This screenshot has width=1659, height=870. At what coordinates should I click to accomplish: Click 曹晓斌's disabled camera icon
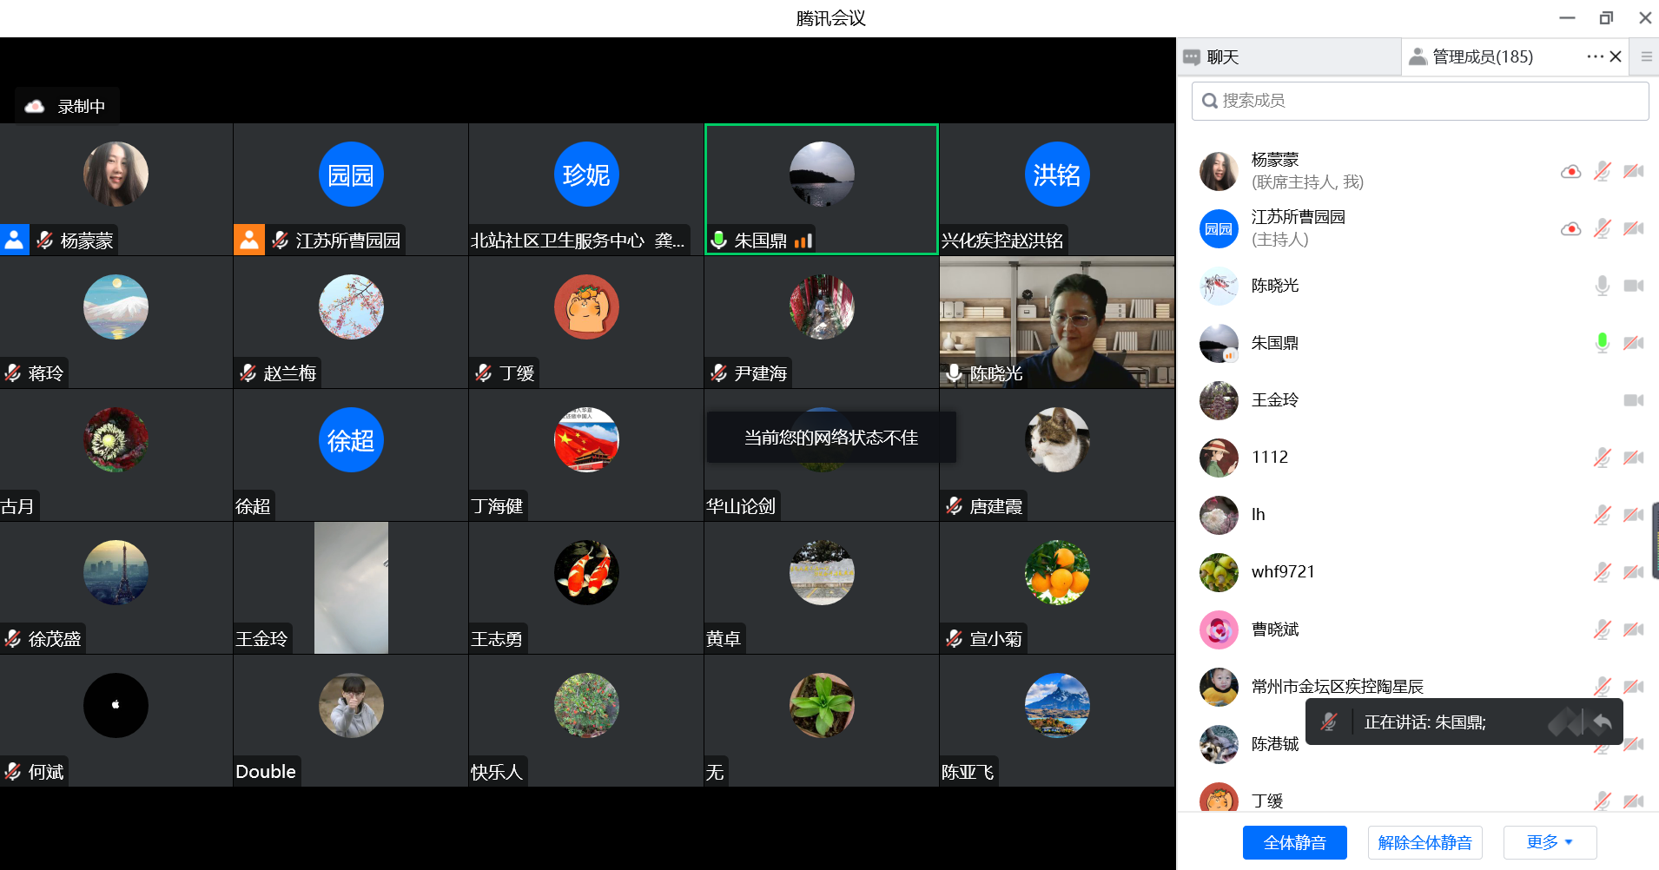(1634, 629)
